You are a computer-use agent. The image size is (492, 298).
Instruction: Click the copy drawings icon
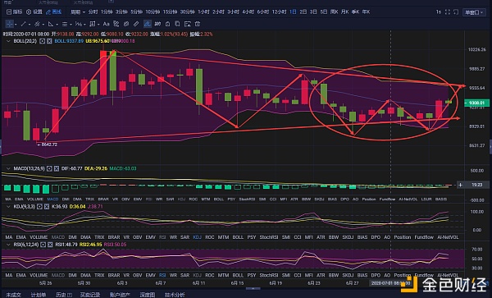(177, 24)
